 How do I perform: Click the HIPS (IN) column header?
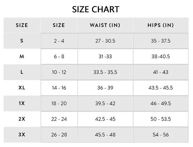click(x=161, y=25)
